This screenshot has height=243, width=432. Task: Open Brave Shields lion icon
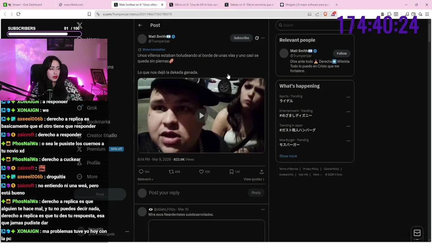(325, 14)
